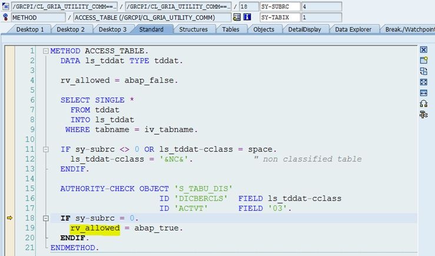
Task: Click the exchange arrows icon above the wrench
Action: click(x=423, y=103)
